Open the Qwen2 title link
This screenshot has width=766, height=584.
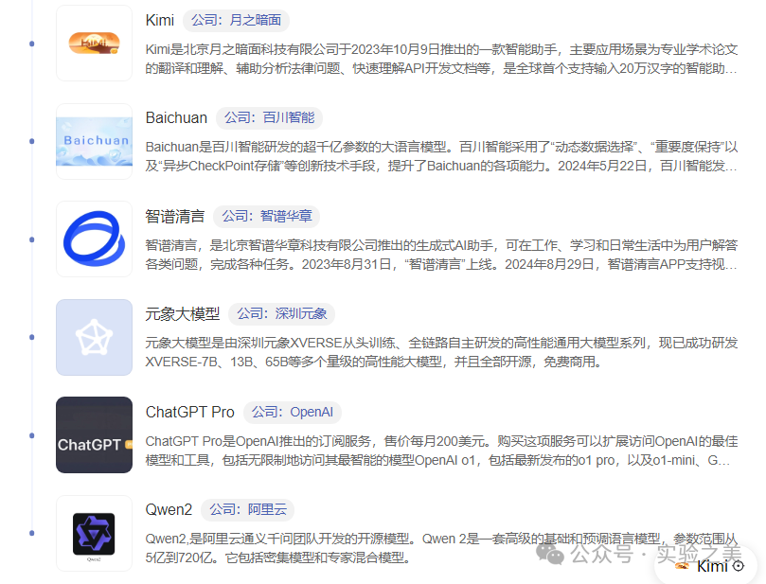click(169, 509)
